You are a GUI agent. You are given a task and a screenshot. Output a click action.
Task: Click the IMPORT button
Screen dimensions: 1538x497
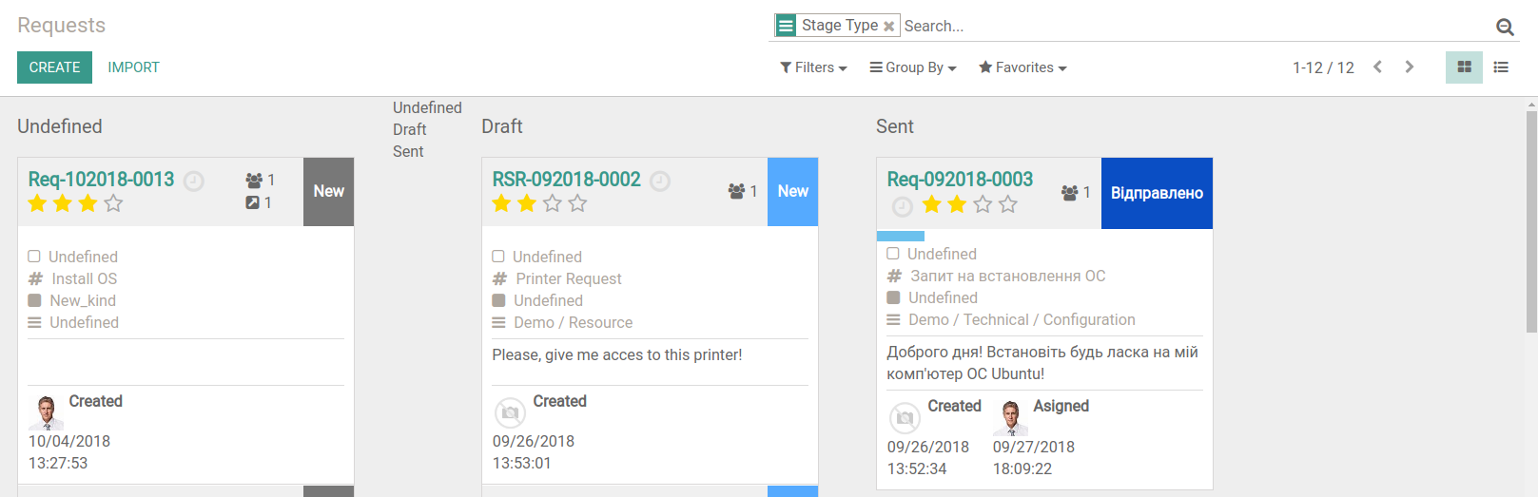click(x=133, y=67)
